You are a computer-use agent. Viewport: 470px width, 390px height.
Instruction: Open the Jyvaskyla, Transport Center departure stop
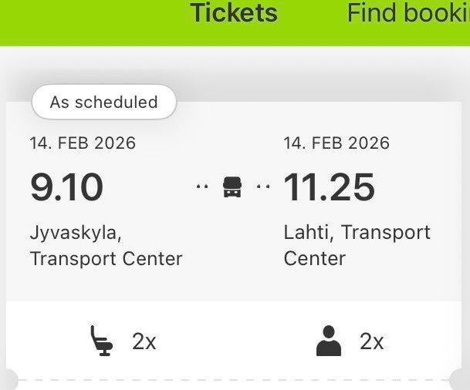(106, 245)
